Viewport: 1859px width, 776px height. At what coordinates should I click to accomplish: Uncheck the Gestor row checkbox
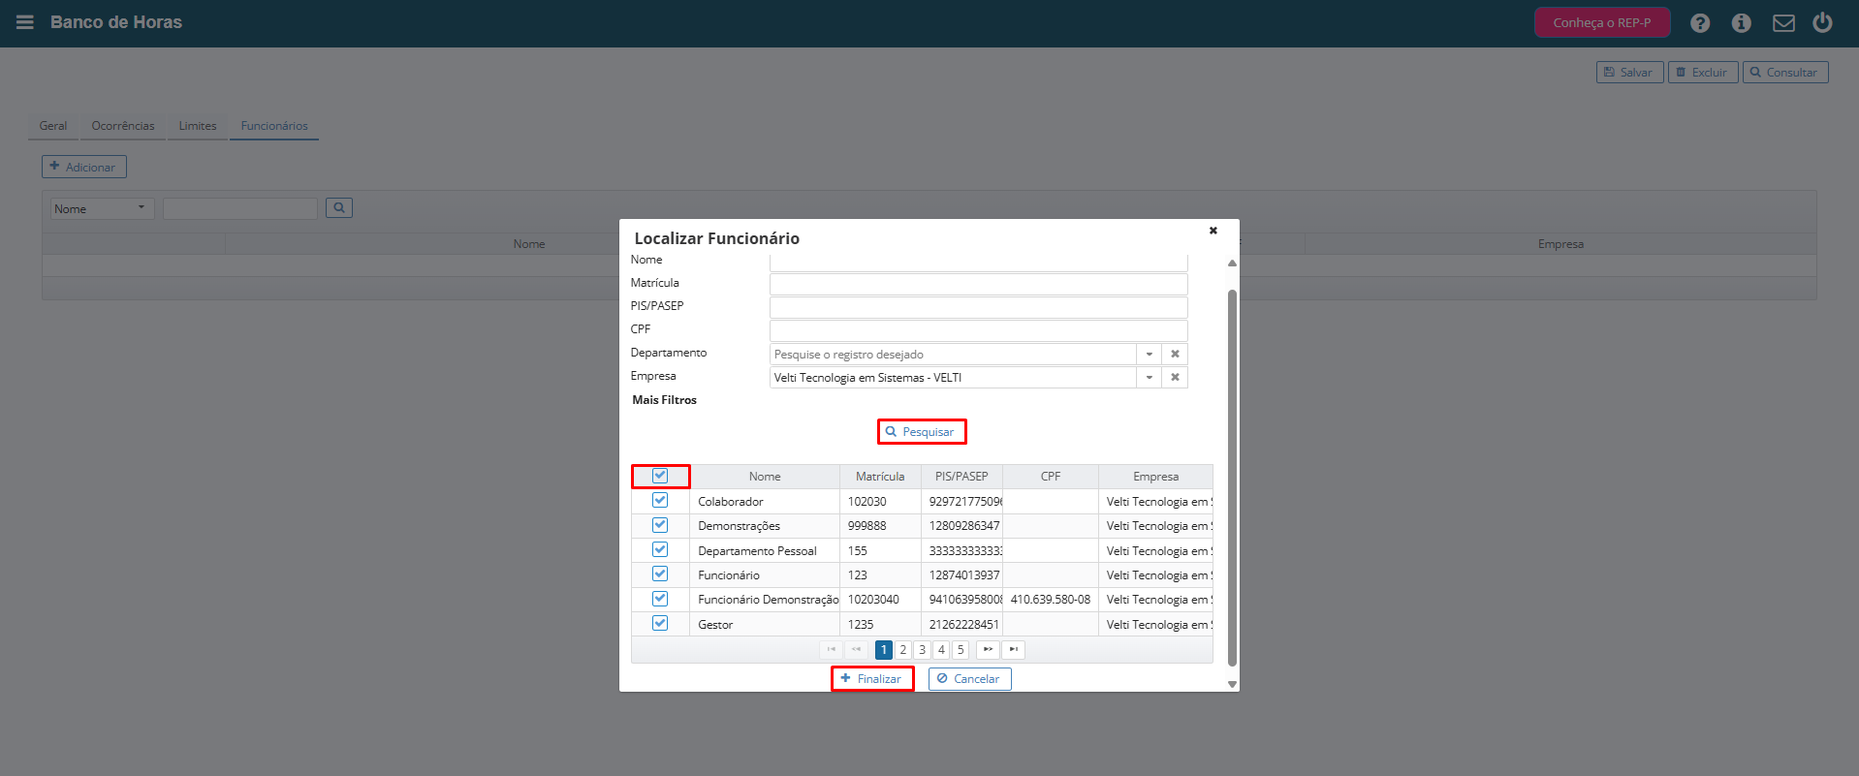660,623
